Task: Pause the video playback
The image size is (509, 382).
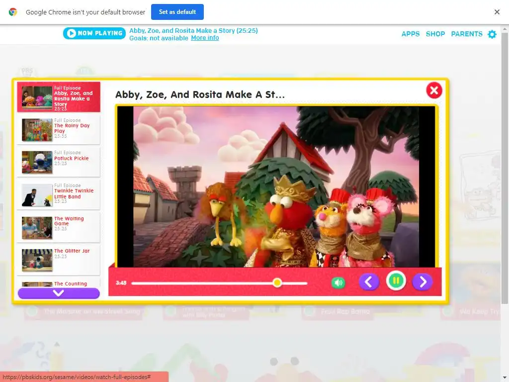Action: pos(396,281)
